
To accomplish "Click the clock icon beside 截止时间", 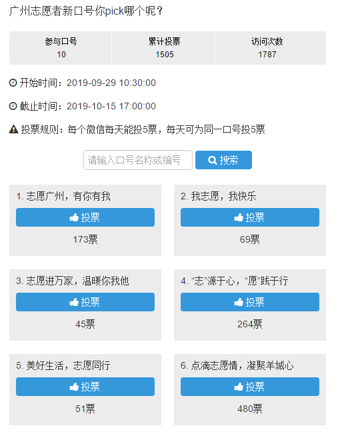I will 13,106.
